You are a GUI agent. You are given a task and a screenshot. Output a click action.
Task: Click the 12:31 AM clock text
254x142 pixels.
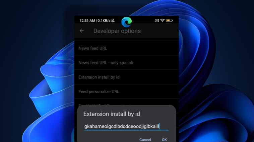pos(87,21)
